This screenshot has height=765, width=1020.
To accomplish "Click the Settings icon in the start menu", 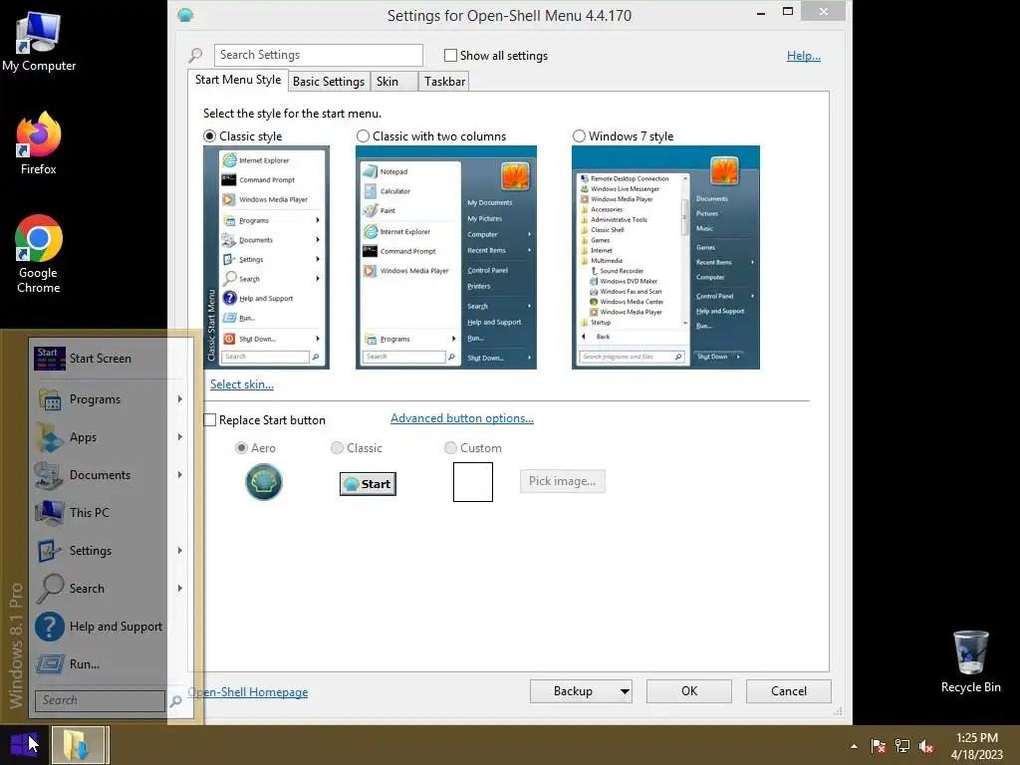I will pos(50,550).
